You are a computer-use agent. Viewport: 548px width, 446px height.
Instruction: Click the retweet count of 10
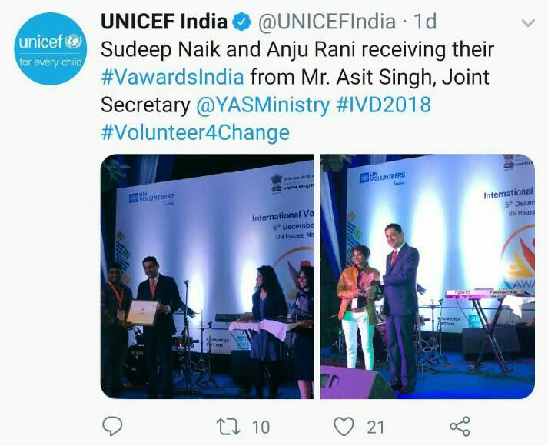tap(261, 428)
